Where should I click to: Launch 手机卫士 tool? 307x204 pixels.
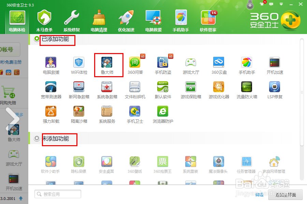pos(135,114)
